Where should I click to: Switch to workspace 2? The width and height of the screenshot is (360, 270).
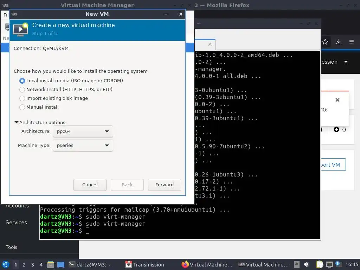click(24, 265)
